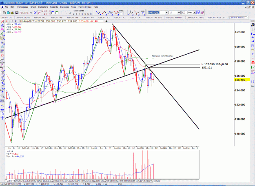The height and width of the screenshot is (186, 255).
Task: Click the two-point down swing pattern icon
Action: [x=98, y=13]
